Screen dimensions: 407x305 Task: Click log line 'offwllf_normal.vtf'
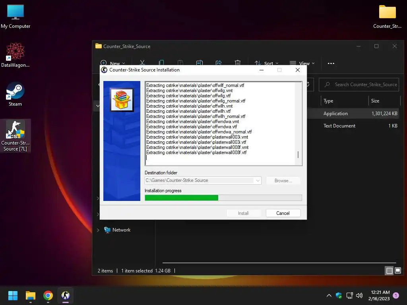(195, 85)
